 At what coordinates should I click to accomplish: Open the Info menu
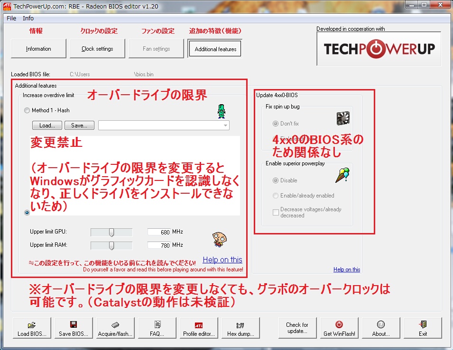click(x=28, y=18)
